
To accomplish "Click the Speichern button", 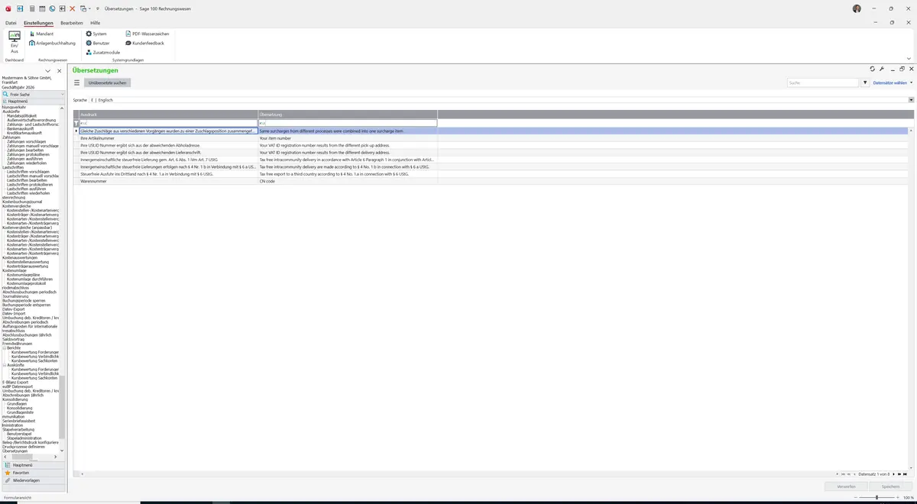I will coord(890,486).
